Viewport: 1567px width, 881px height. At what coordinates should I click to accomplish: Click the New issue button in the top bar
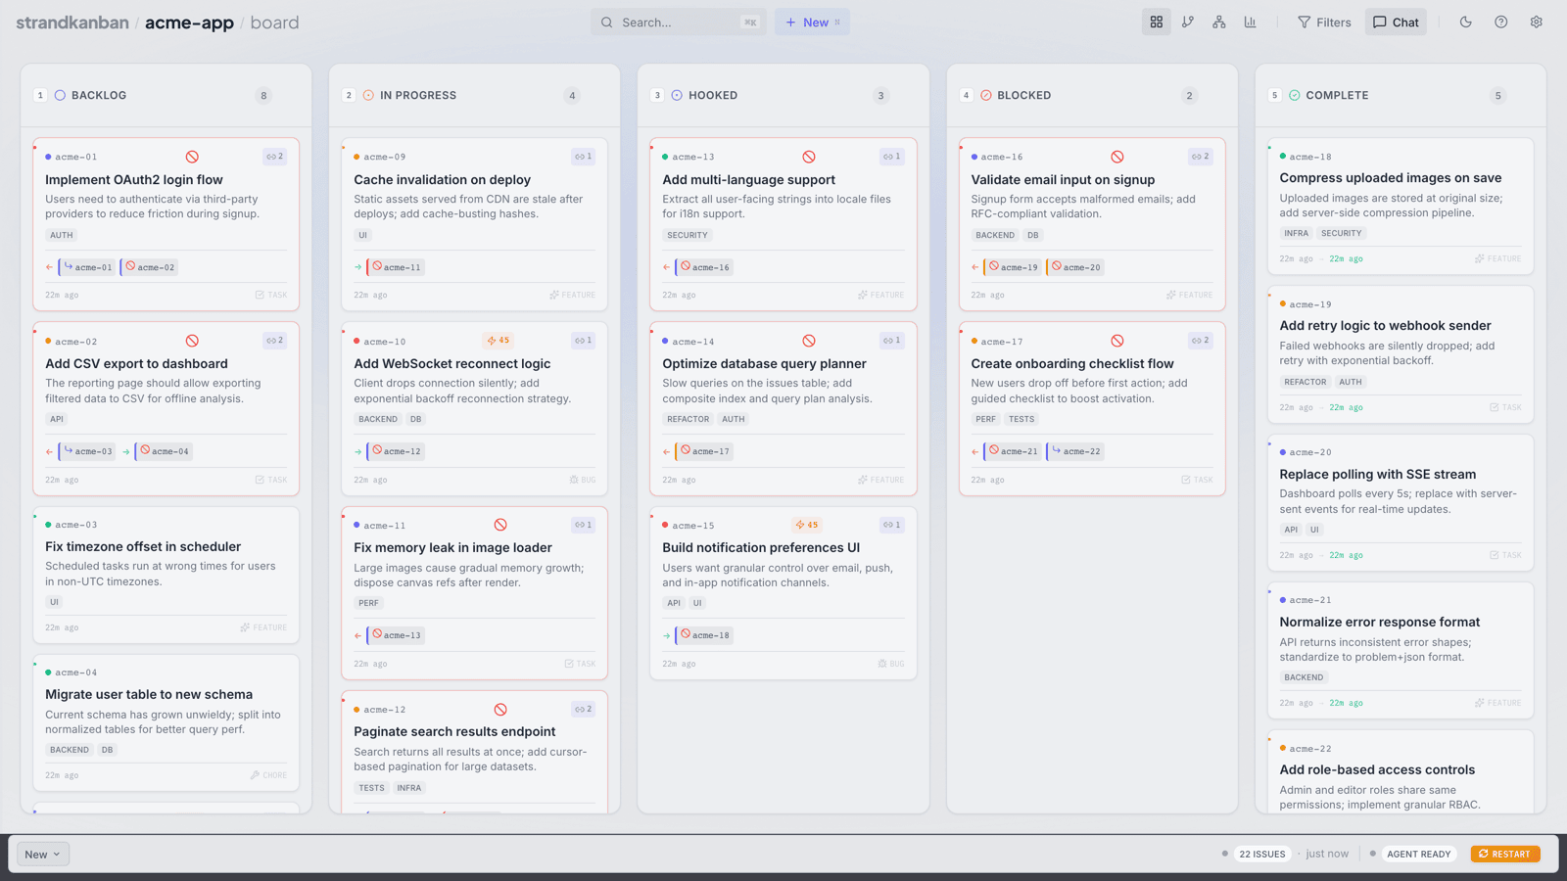(x=812, y=23)
